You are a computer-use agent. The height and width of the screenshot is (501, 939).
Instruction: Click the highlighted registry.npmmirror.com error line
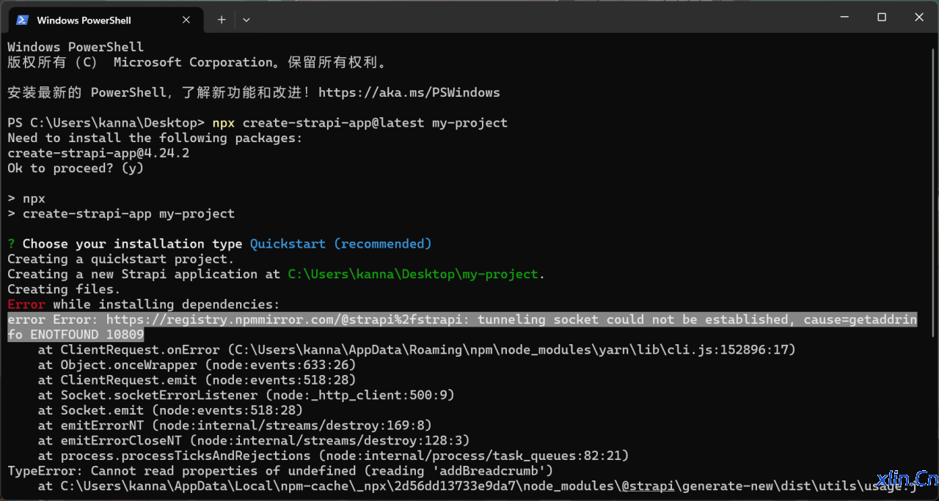pos(462,319)
